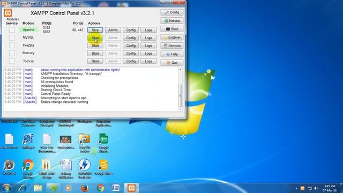
Task: Open Firefox from the taskbar
Action: [85, 188]
